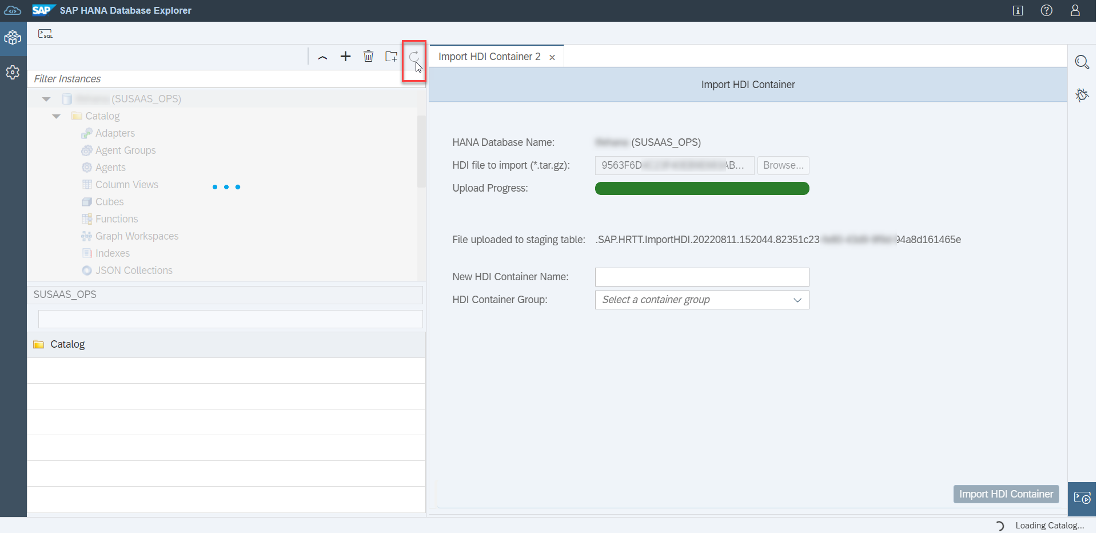This screenshot has height=533, width=1097.
Task: Click the HDI file to import field
Action: point(675,165)
